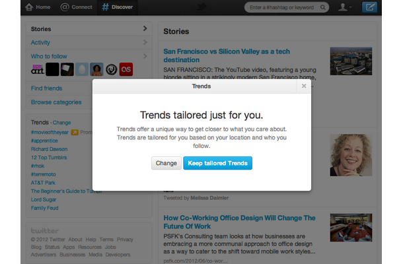
Task: Open the Connect tab
Action: click(76, 7)
